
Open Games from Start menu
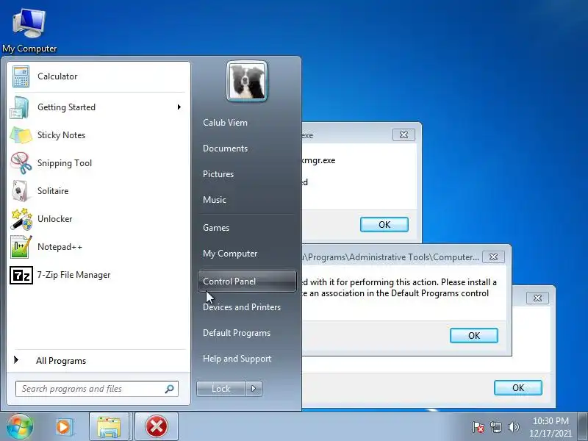coord(216,228)
